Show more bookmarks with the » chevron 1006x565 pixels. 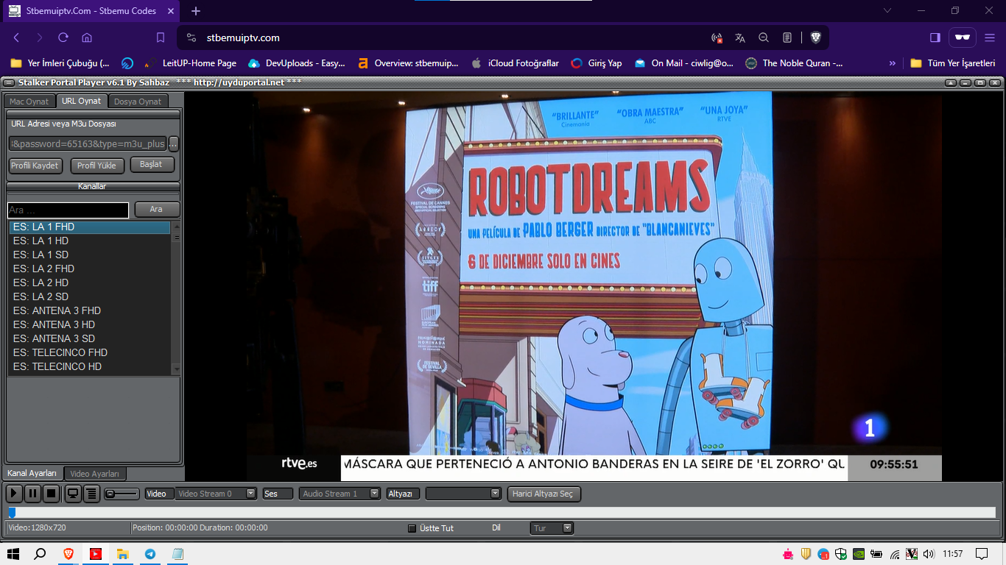pyautogui.click(x=893, y=63)
